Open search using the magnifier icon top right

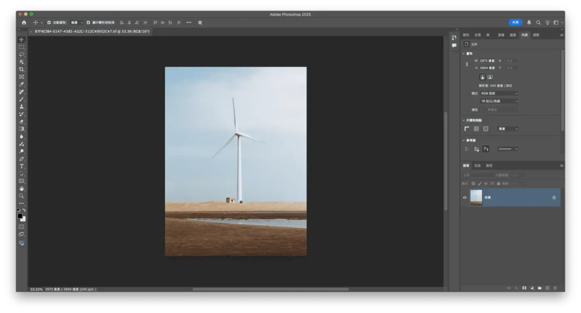click(538, 23)
